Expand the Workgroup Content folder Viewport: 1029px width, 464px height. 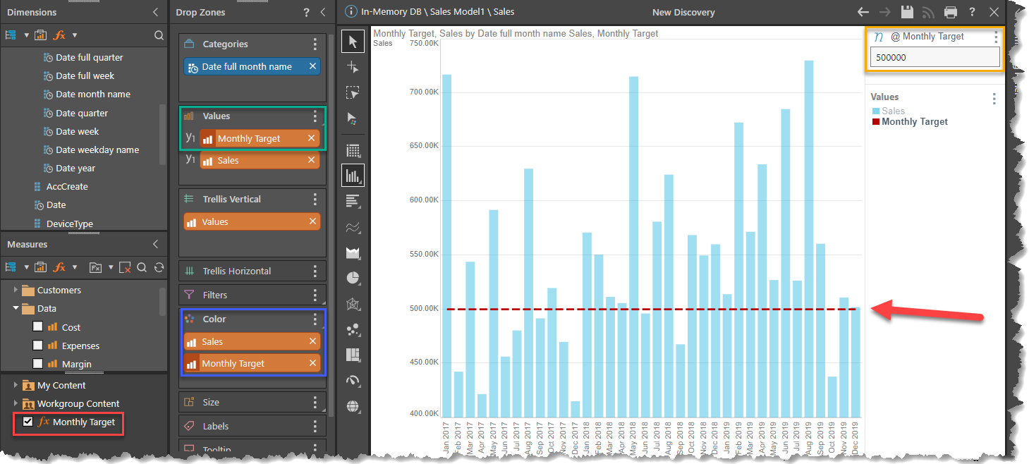click(x=16, y=404)
